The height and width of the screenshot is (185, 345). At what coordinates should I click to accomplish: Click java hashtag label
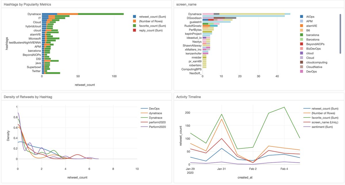[x=38, y=63]
